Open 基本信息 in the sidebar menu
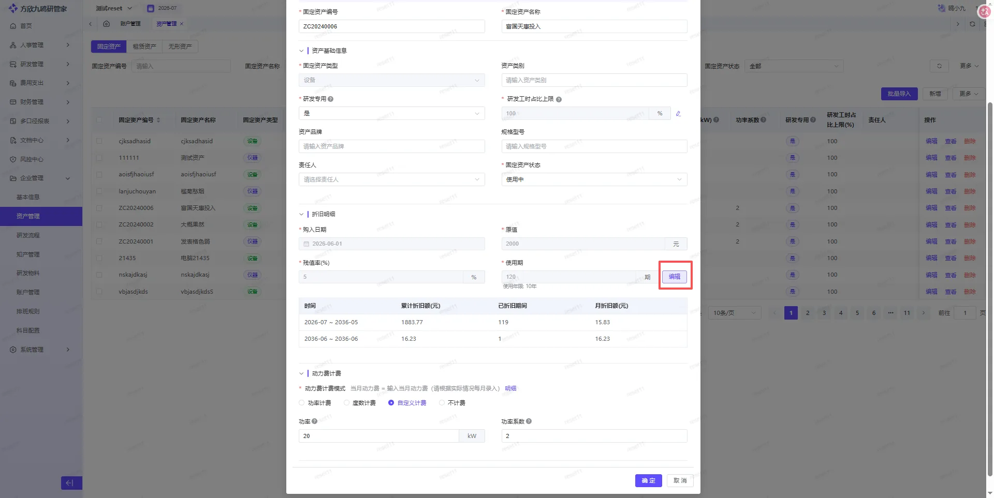This screenshot has width=994, height=498. click(x=28, y=197)
